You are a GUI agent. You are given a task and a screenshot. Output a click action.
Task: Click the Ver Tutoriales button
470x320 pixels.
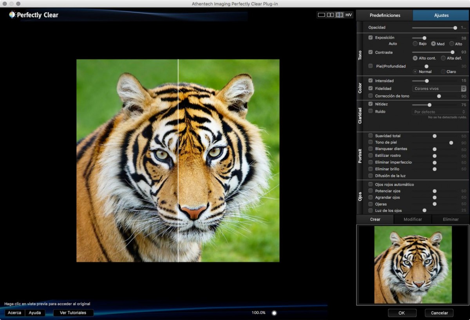click(x=73, y=313)
